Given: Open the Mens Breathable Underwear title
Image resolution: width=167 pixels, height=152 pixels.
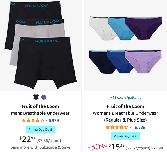Looking at the screenshot, I should (40, 113).
